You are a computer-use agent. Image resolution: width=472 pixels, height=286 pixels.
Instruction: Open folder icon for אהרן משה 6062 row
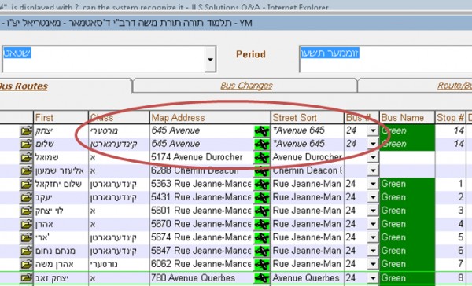26,264
